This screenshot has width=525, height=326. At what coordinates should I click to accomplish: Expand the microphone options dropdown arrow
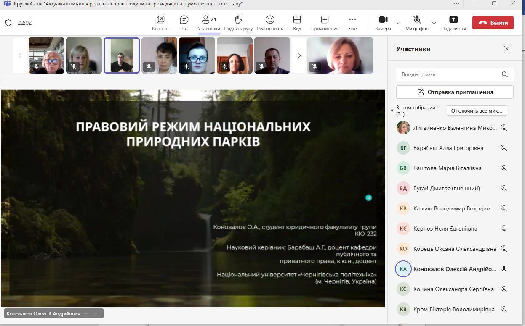(434, 23)
